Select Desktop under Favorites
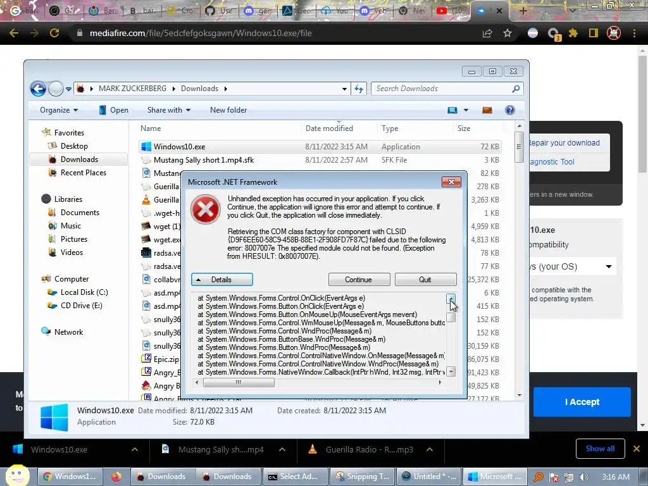Screen dimensions: 648x486 pyautogui.click(x=74, y=146)
